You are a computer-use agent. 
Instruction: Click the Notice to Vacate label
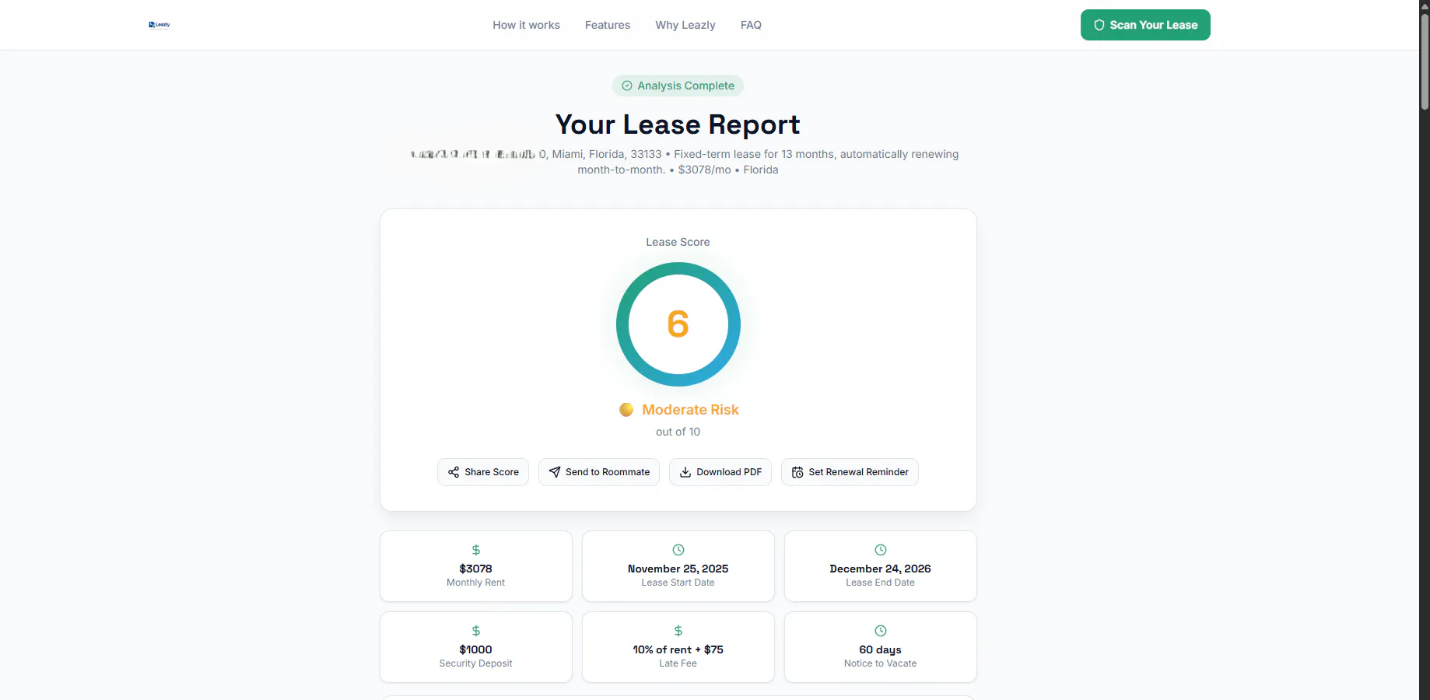pos(881,663)
